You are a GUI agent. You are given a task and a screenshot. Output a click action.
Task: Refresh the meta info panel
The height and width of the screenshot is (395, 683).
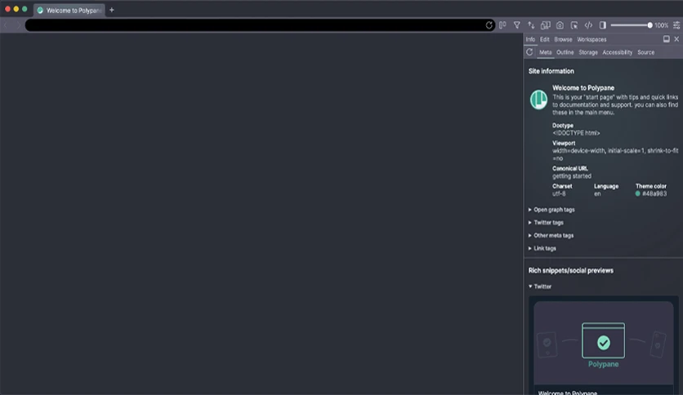pyautogui.click(x=529, y=52)
